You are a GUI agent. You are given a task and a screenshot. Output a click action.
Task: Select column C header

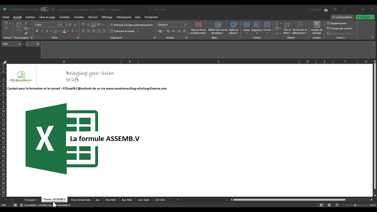(x=219, y=62)
